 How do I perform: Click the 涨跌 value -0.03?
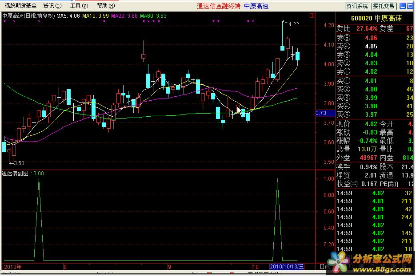[x=369, y=132]
